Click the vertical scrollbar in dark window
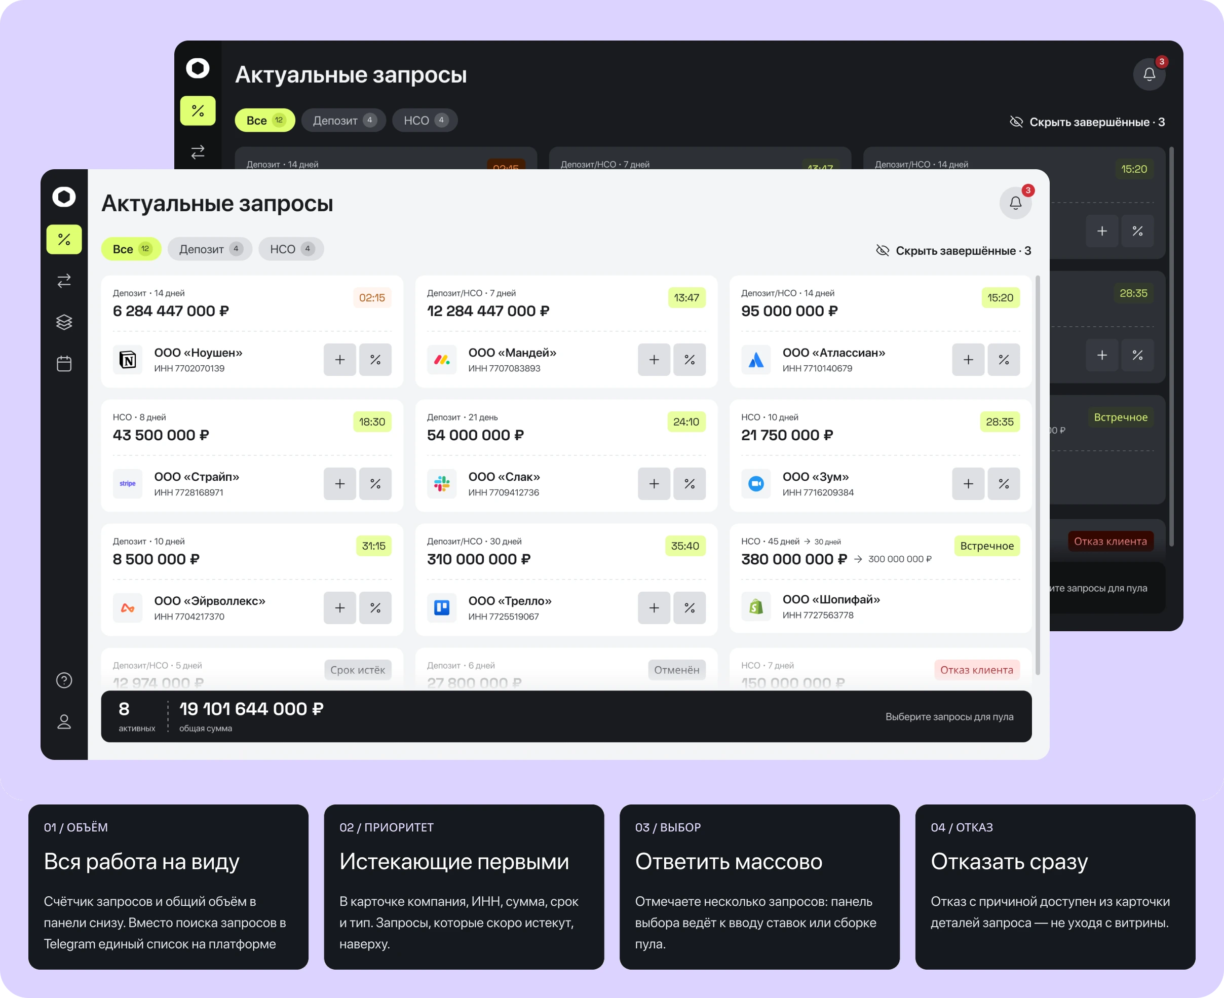This screenshot has height=998, width=1224. [x=1172, y=347]
